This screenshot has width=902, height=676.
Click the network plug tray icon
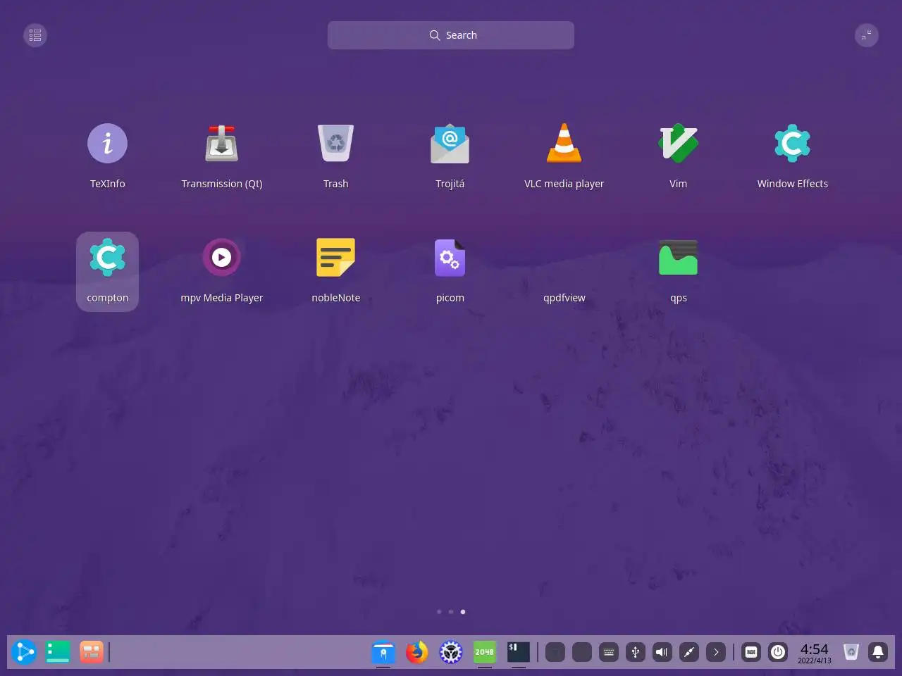(689, 652)
